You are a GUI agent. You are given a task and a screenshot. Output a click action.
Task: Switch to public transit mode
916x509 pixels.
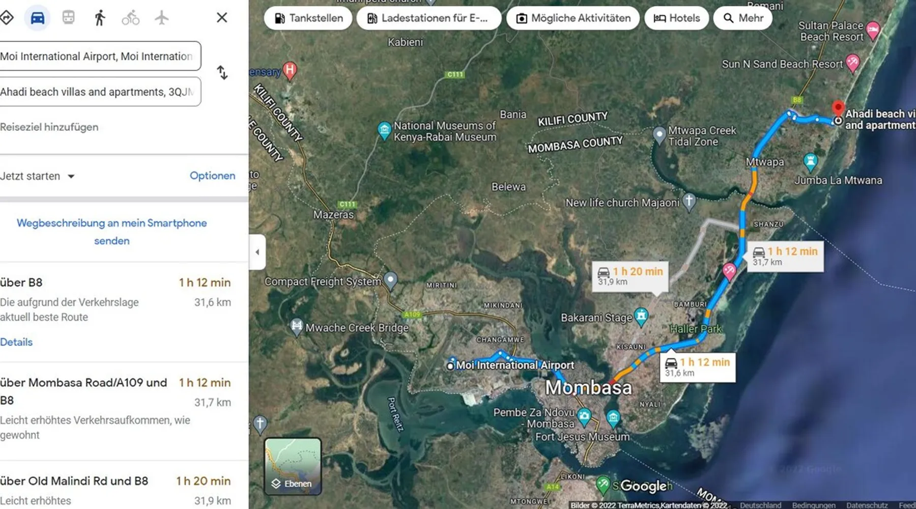(x=69, y=18)
